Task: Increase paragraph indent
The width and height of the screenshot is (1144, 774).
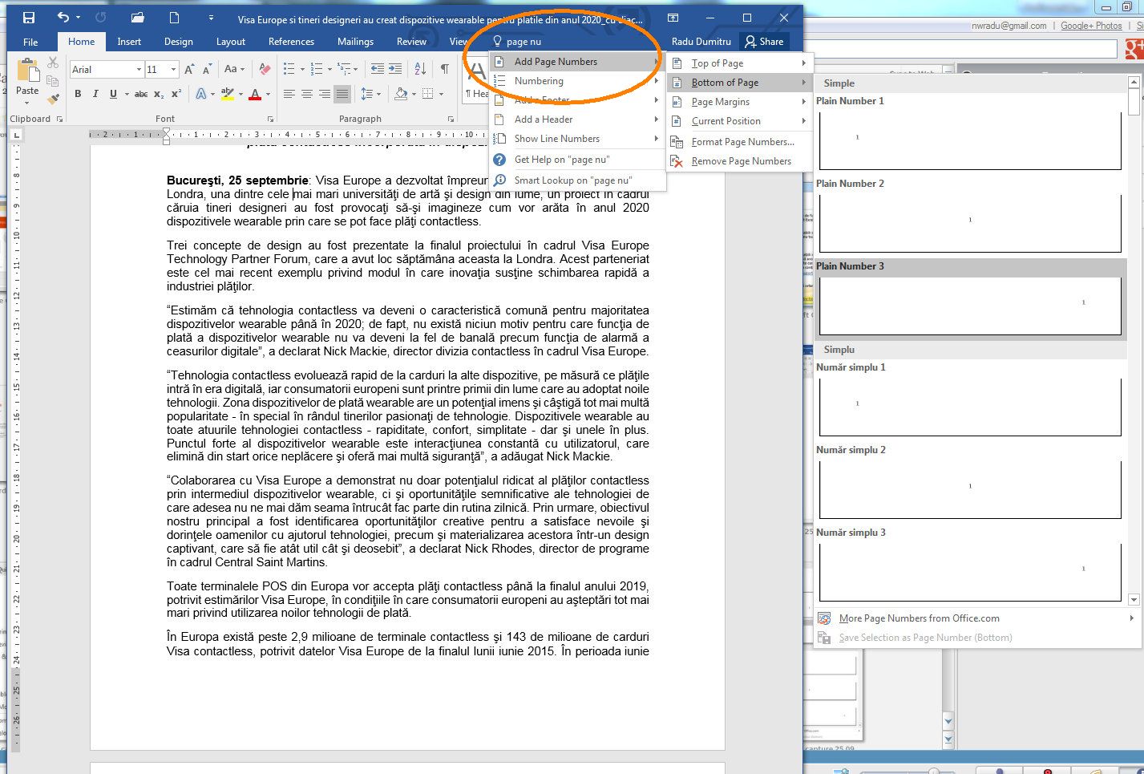Action: (x=395, y=69)
